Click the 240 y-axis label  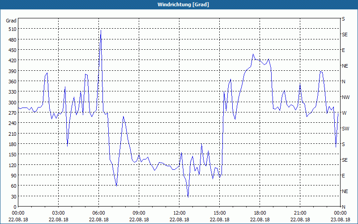[x=13, y=123]
